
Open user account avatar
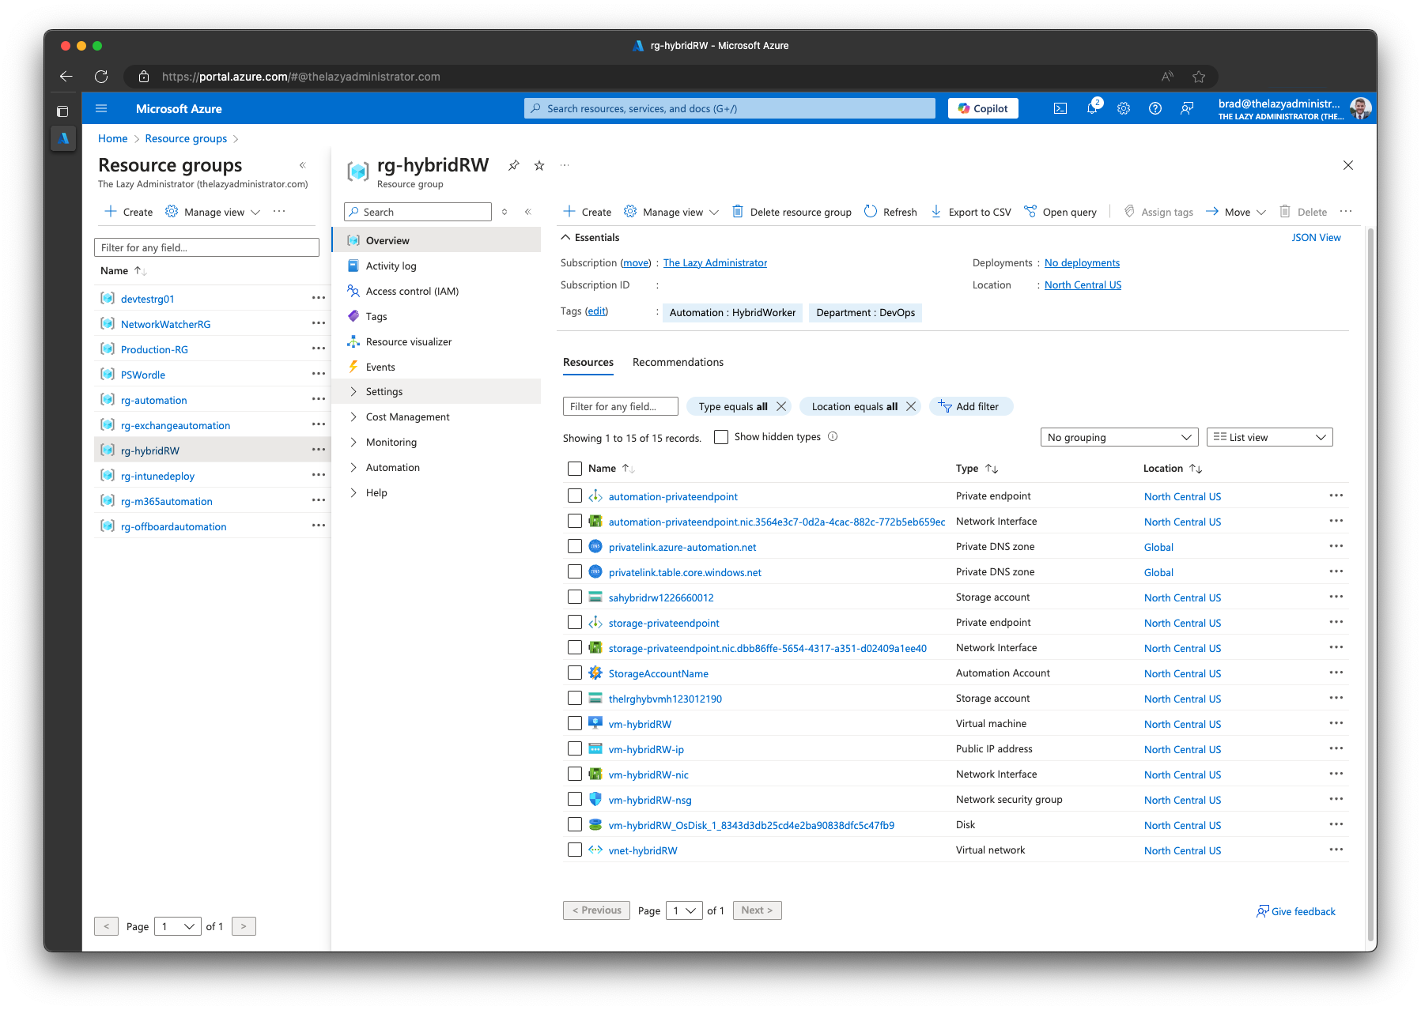1360,108
